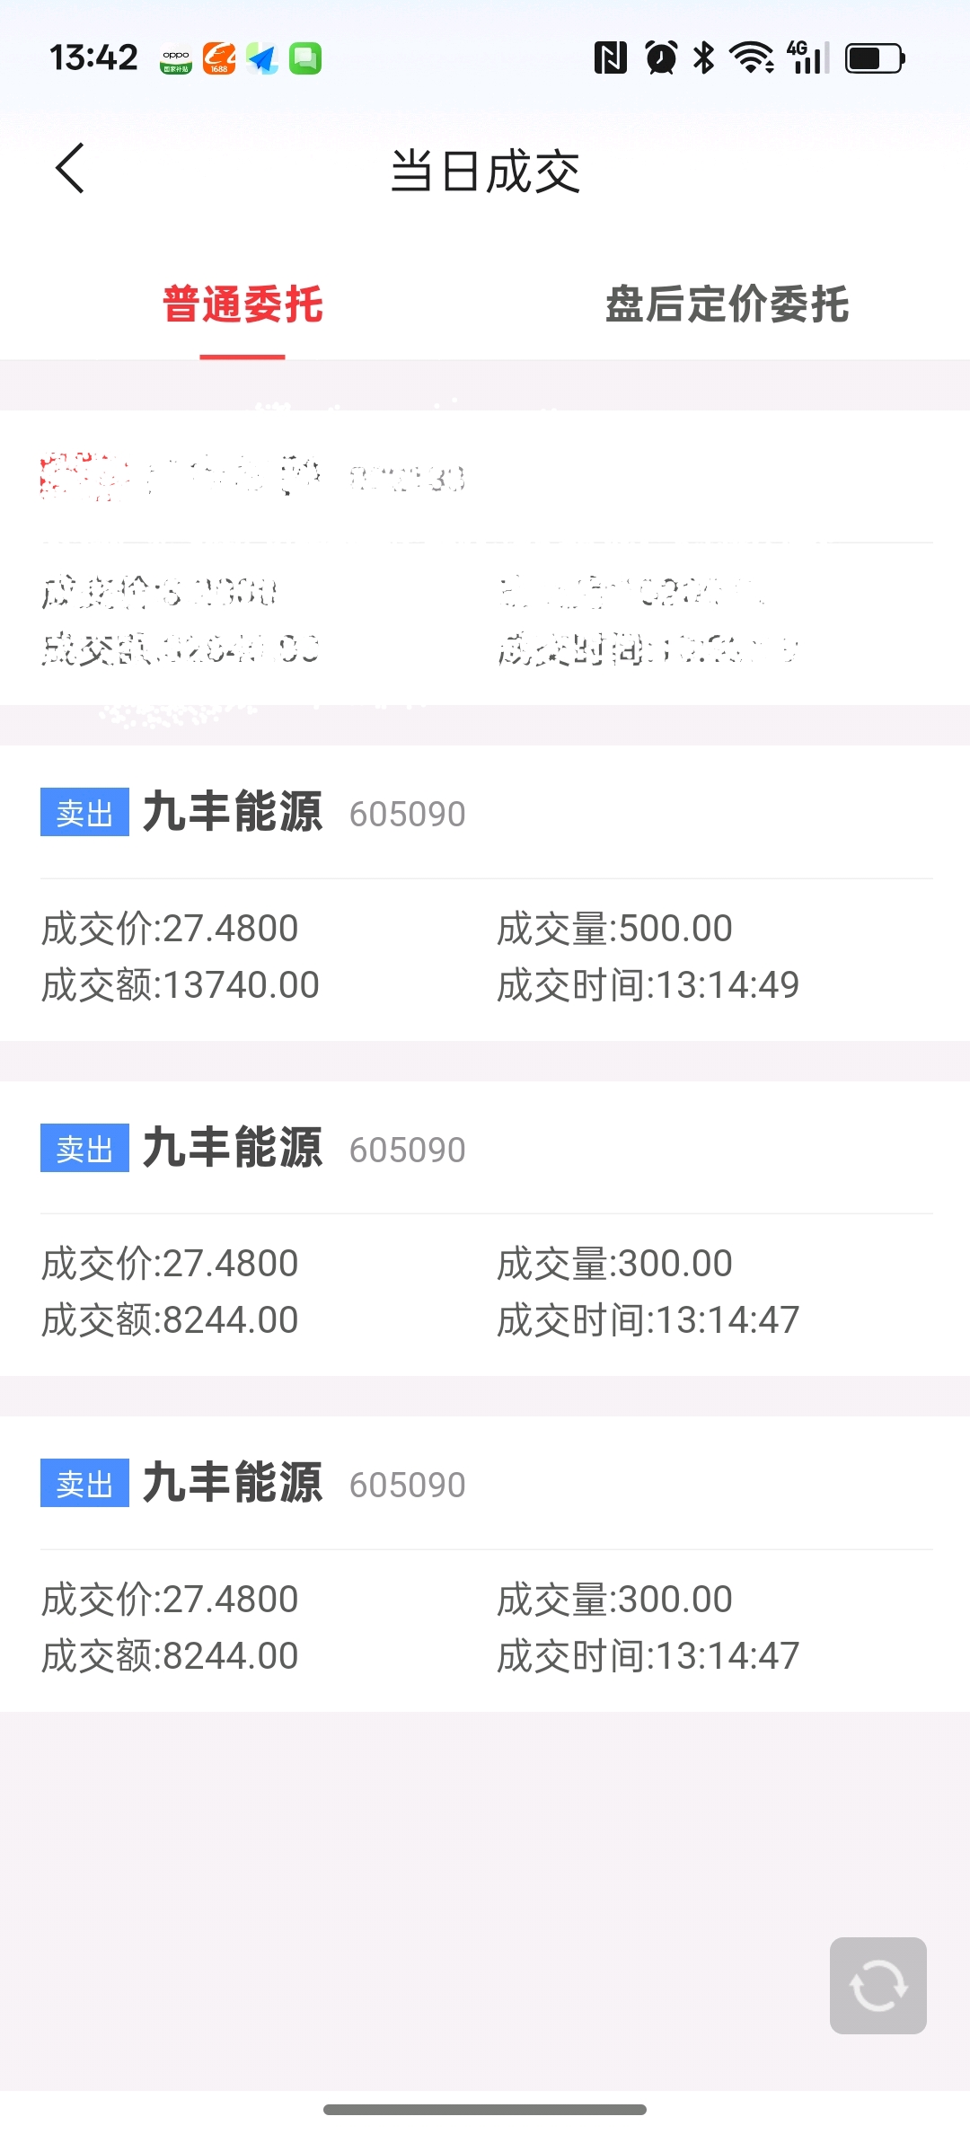Switch to 盘后定价委托 tab
Viewport: 970px width, 2134px height.
pyautogui.click(x=727, y=304)
